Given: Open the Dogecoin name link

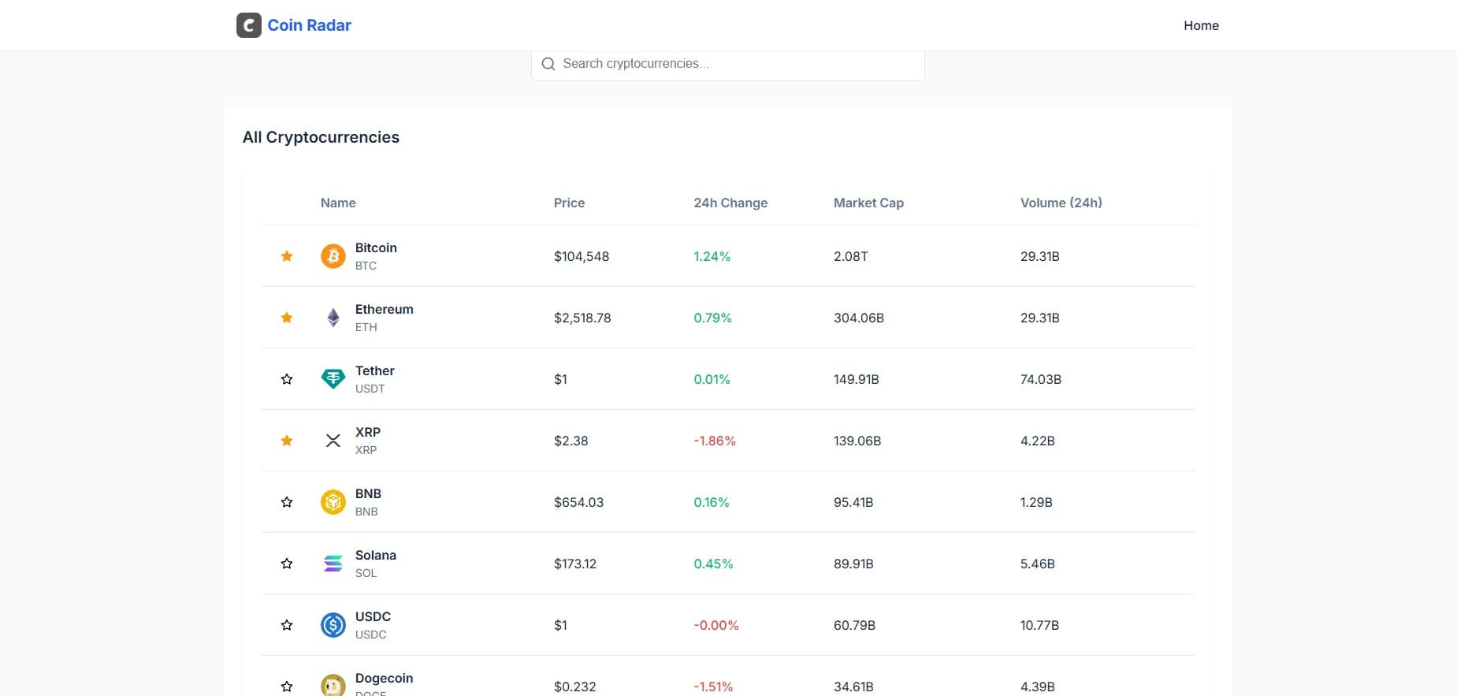Looking at the screenshot, I should tap(384, 678).
